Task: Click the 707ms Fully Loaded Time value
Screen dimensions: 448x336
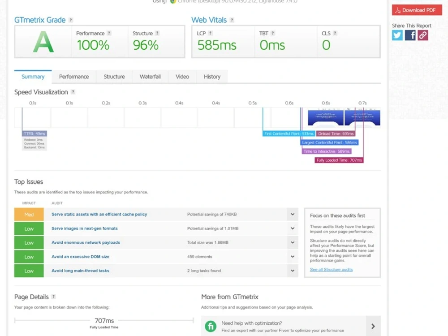Action: 104,321
